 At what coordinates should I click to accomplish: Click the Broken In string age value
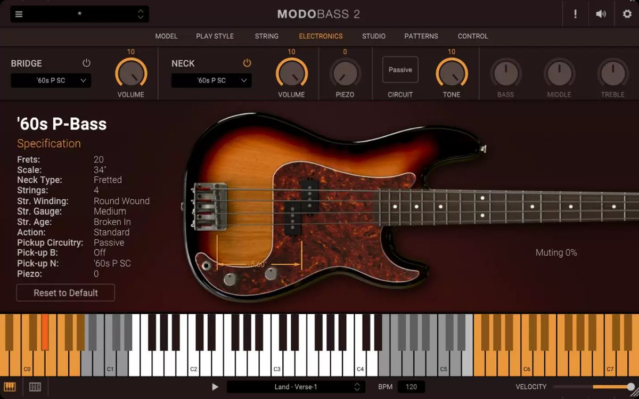112,222
